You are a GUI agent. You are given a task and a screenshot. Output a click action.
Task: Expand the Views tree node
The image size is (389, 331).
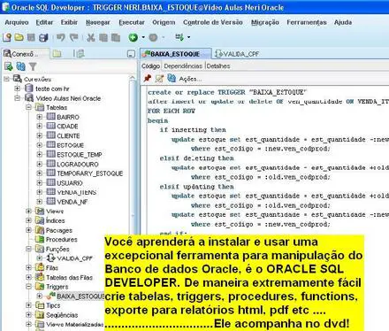click(28, 212)
